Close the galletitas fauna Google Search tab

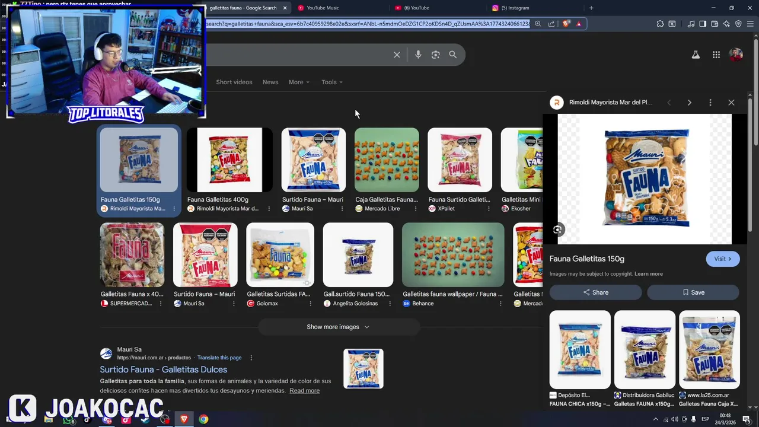pyautogui.click(x=285, y=8)
